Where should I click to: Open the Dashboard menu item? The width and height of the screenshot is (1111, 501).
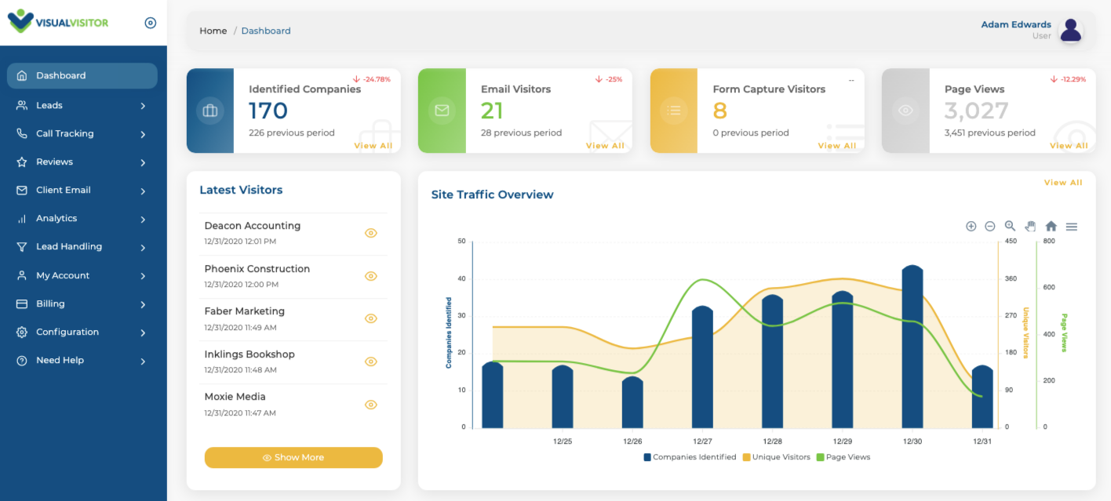point(82,76)
